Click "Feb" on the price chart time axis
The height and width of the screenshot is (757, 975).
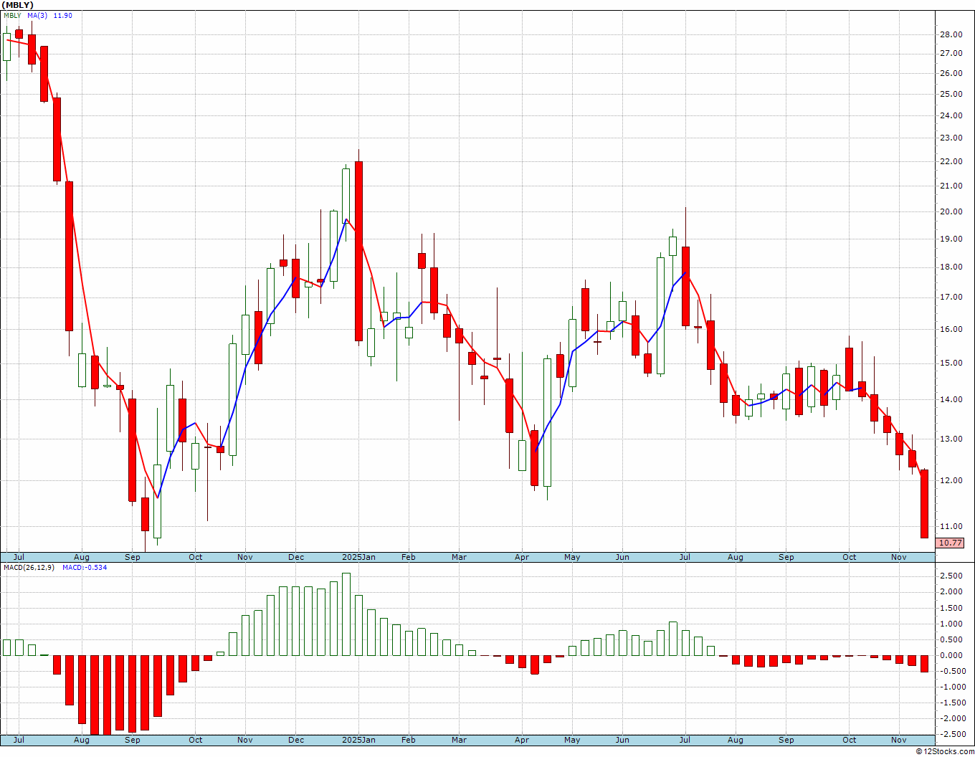tap(408, 557)
